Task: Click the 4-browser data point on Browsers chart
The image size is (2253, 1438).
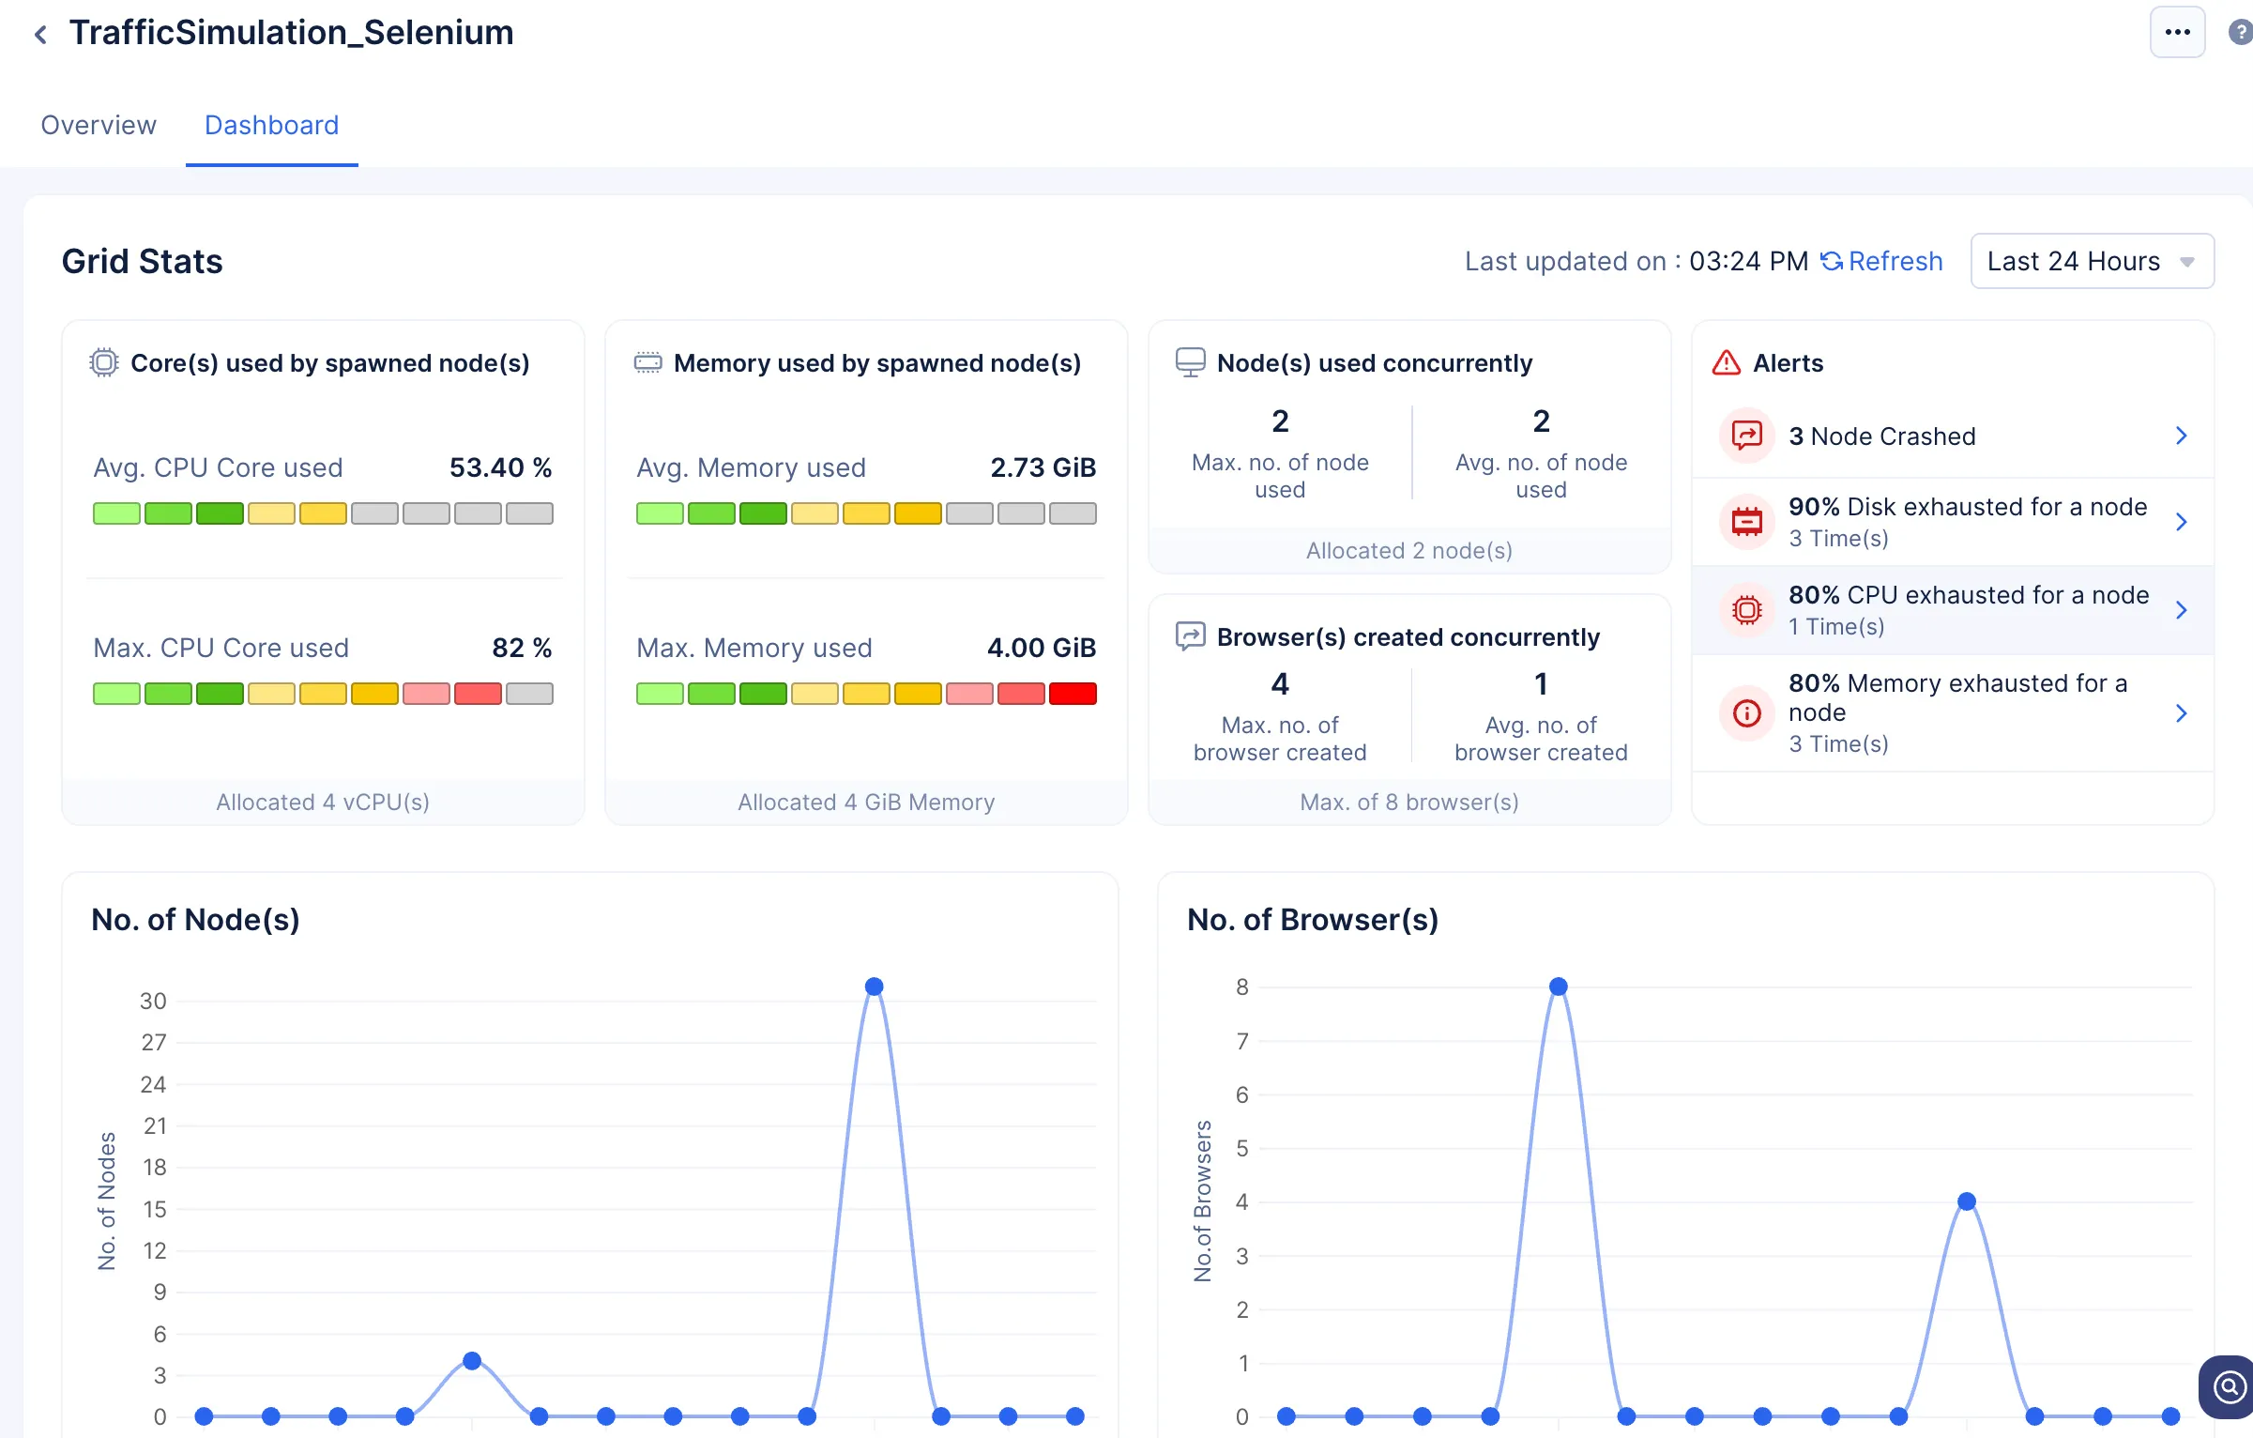Action: pyautogui.click(x=1967, y=1201)
